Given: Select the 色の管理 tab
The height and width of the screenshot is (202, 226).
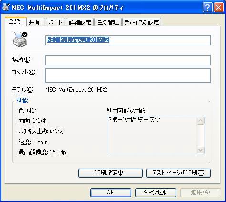Looking at the screenshot, I should tap(108, 22).
